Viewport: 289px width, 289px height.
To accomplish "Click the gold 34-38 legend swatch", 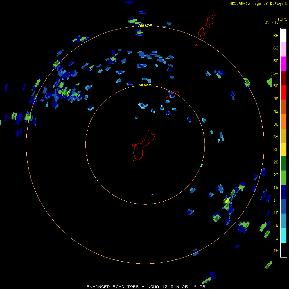I will click(284, 136).
